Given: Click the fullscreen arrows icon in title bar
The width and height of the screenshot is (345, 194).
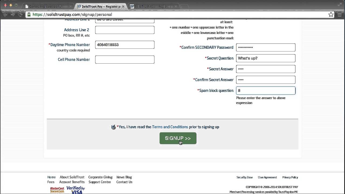Looking at the screenshot, I should coord(339,5).
